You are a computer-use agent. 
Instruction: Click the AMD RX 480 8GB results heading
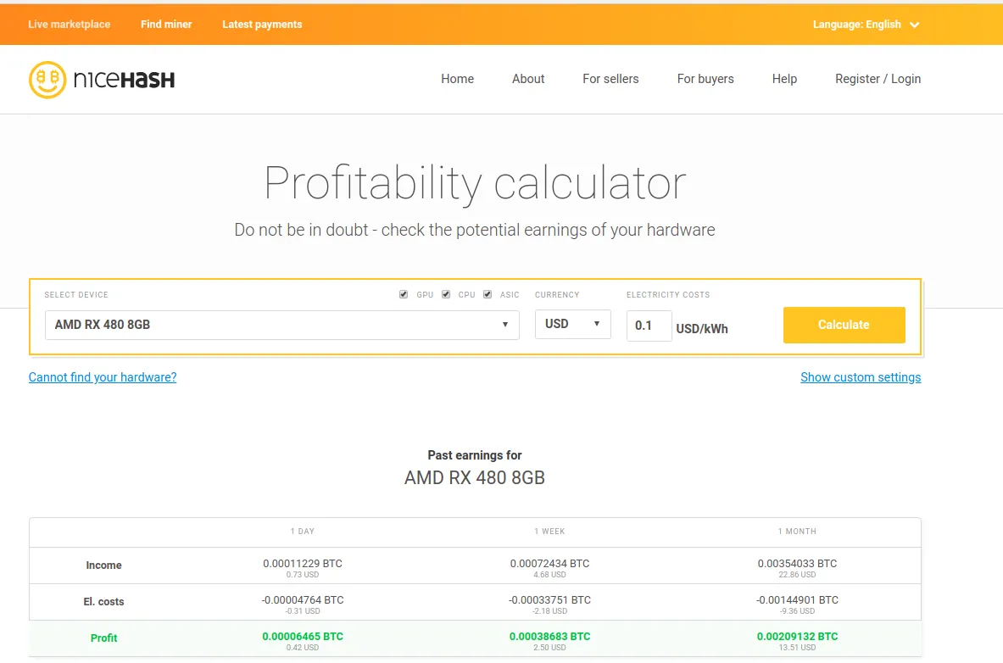pyautogui.click(x=475, y=478)
